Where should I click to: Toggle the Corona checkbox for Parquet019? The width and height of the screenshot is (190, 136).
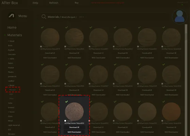pyautogui.click(x=41, y=46)
